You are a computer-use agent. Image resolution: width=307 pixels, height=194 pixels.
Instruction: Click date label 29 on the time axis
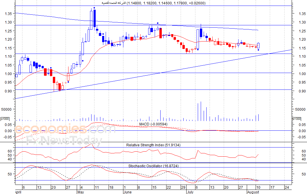coord(183,188)
